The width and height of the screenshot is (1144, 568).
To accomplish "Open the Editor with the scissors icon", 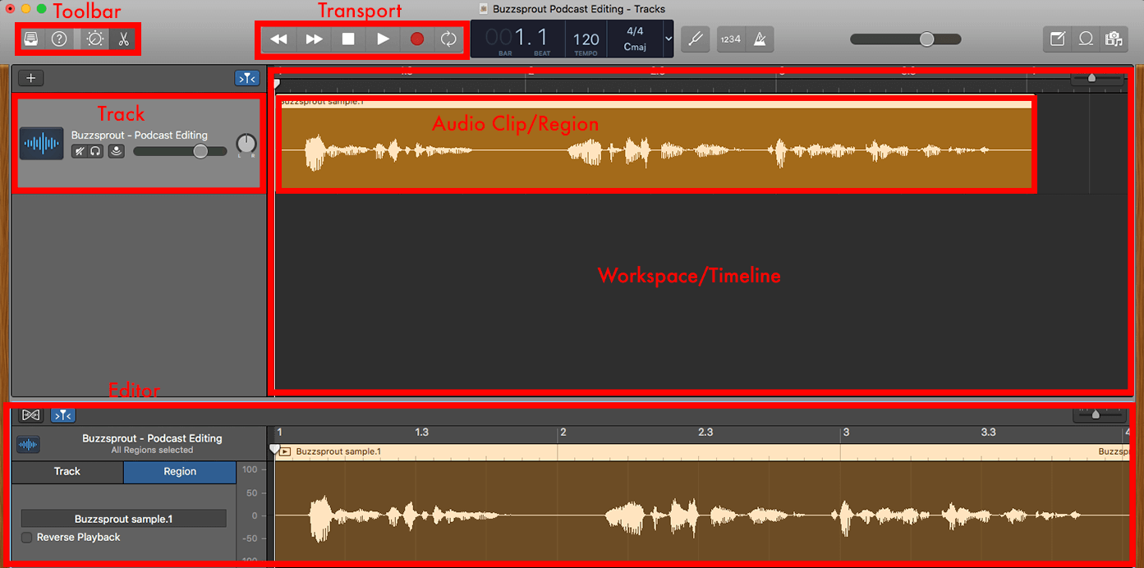I will [x=123, y=39].
